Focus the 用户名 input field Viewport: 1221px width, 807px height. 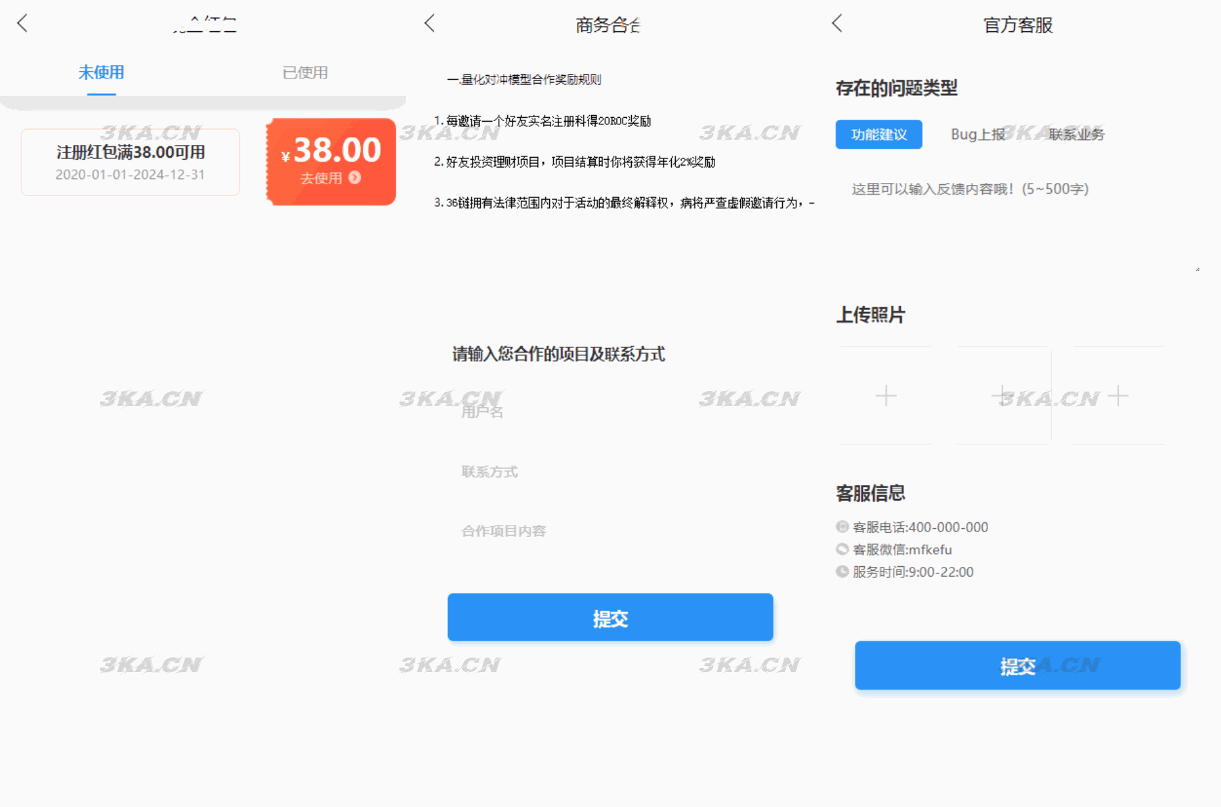[610, 412]
